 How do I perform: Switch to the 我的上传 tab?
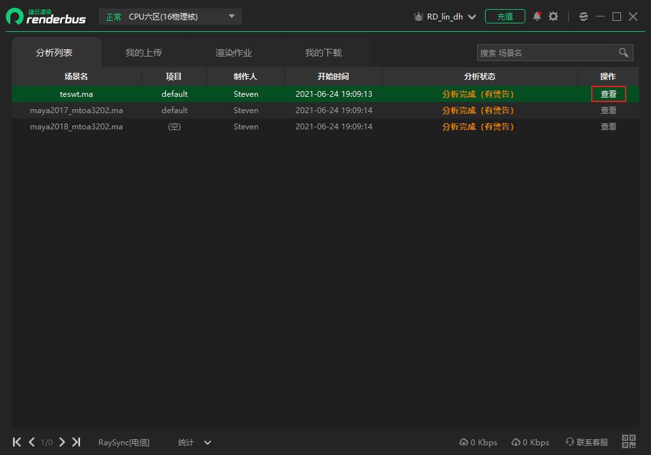(x=144, y=53)
